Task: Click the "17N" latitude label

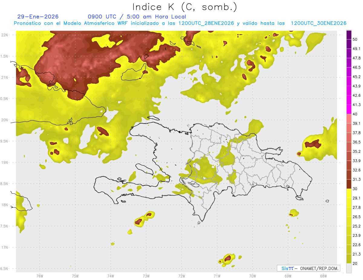Action: pos(4,248)
